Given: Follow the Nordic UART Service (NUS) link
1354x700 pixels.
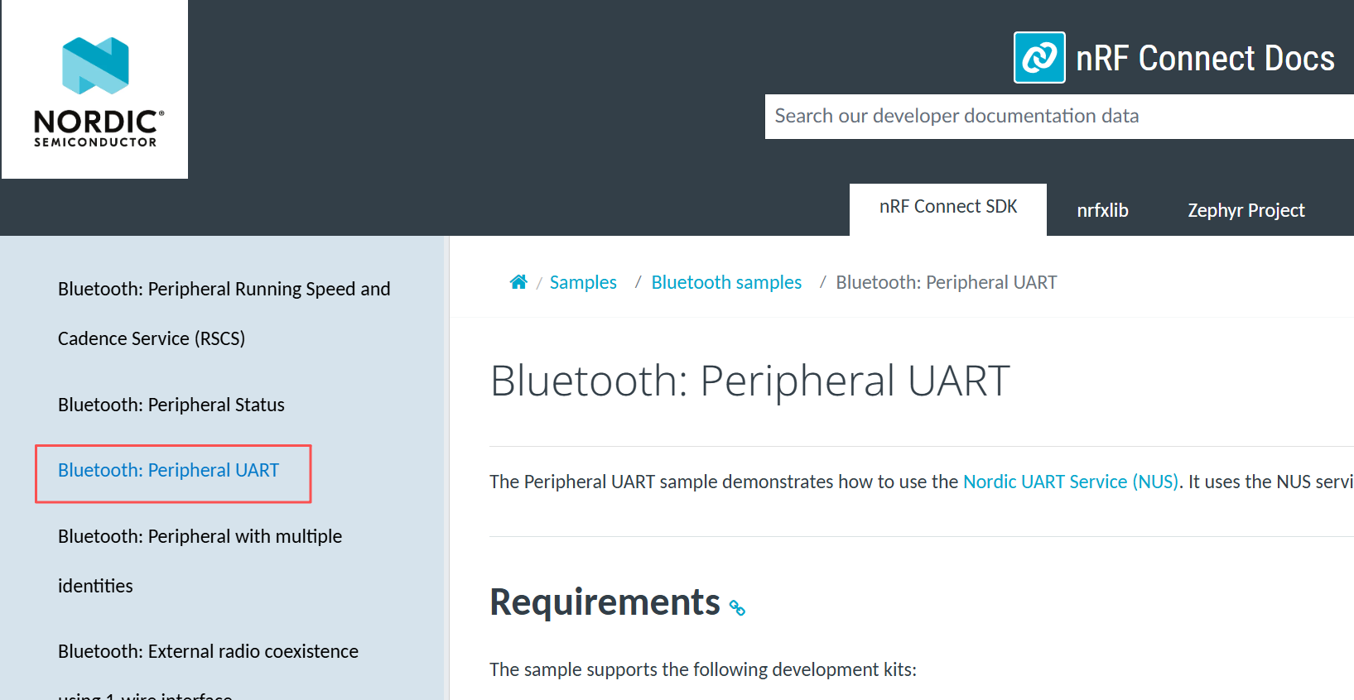Looking at the screenshot, I should point(1071,482).
